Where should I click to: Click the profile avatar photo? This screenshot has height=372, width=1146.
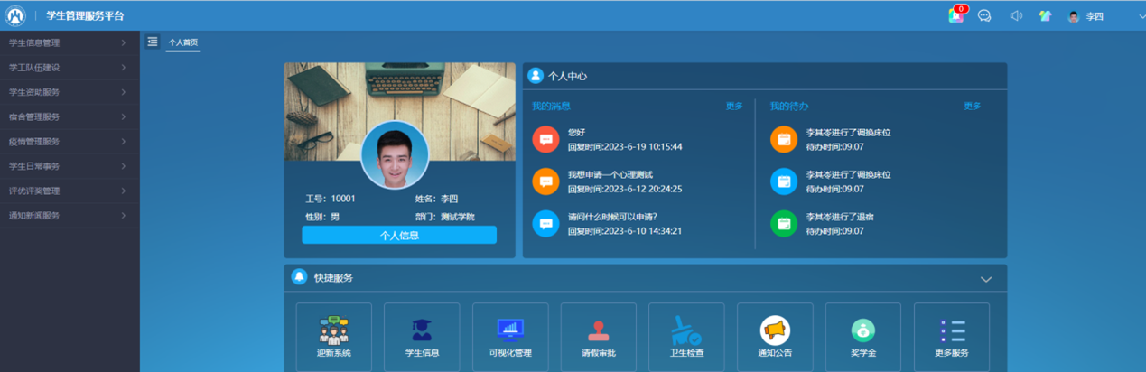tap(395, 155)
